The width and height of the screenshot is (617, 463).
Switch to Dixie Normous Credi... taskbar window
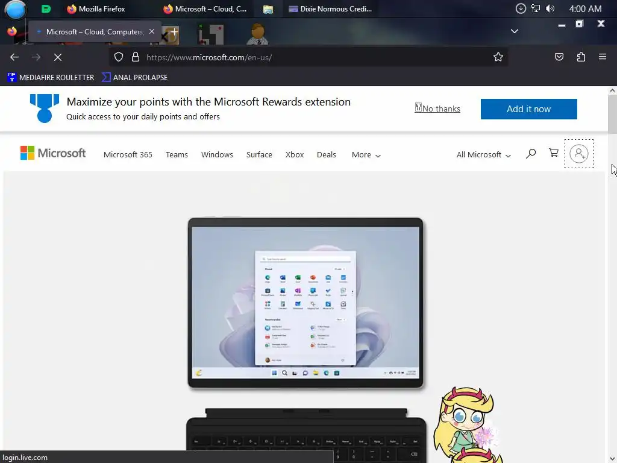(x=330, y=8)
